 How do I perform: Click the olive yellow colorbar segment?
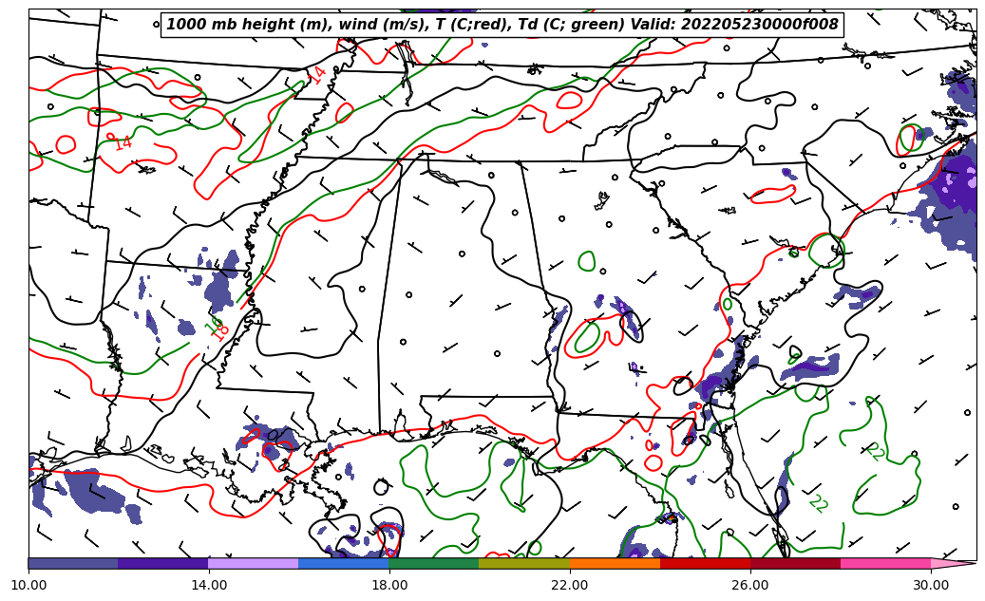coord(523,563)
